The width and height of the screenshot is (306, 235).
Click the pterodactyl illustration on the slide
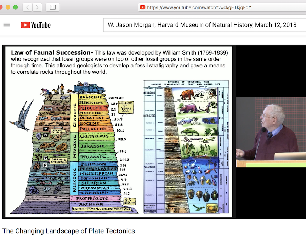tap(22, 119)
